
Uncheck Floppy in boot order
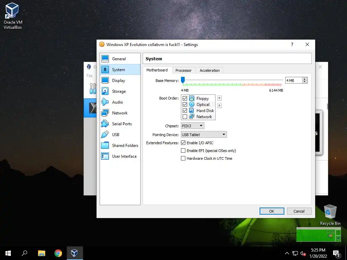pyautogui.click(x=185, y=98)
